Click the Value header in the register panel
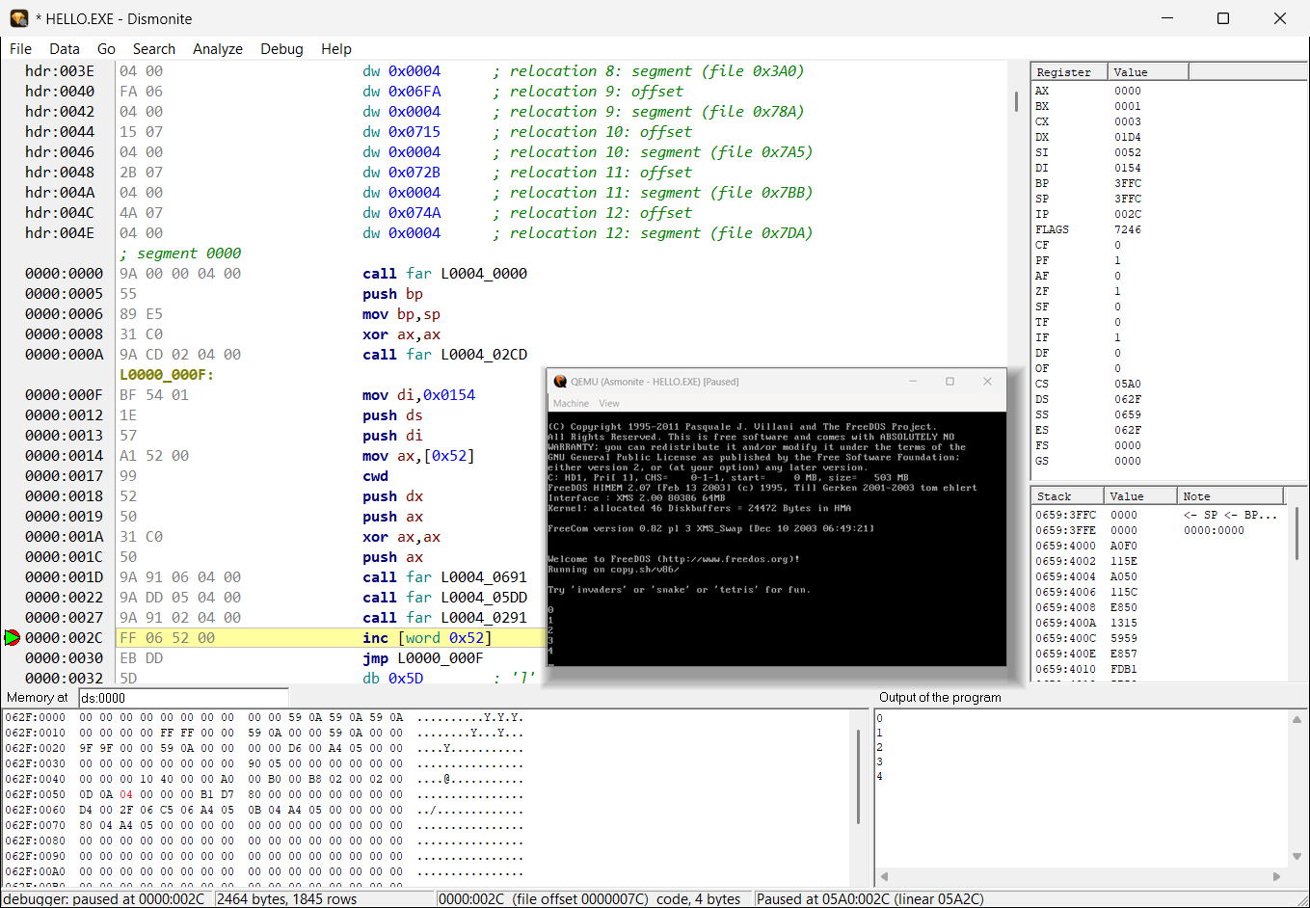The height and width of the screenshot is (908, 1310). 1148,72
